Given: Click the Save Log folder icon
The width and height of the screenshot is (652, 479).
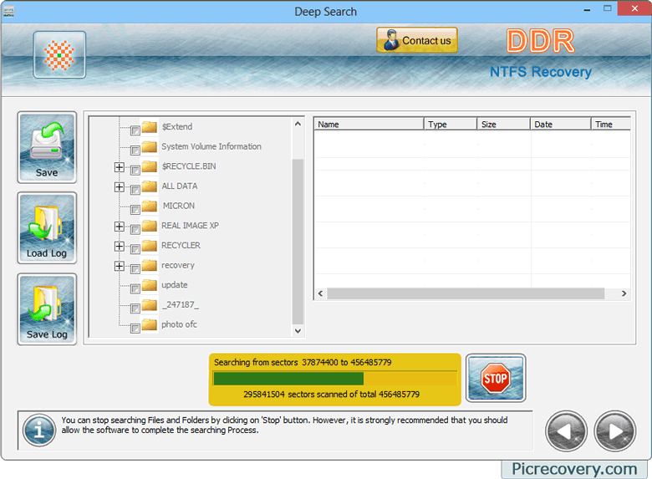Looking at the screenshot, I should click(x=47, y=309).
